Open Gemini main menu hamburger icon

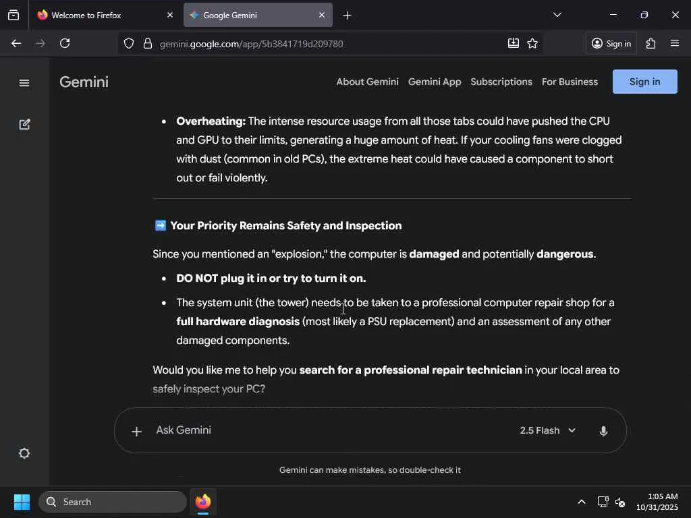coord(24,83)
